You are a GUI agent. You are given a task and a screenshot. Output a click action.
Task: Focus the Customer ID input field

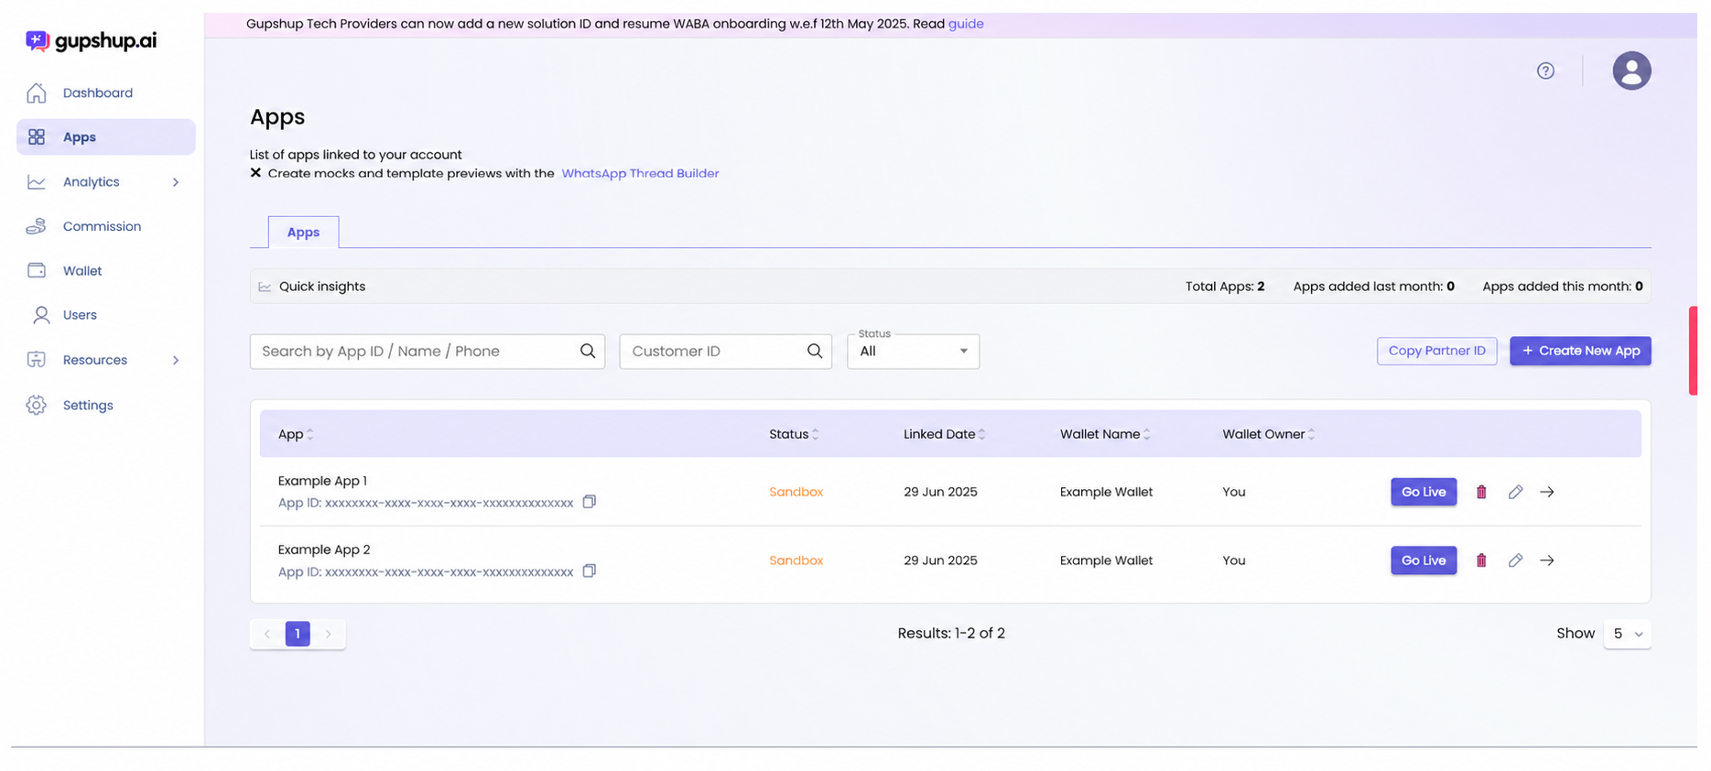click(x=725, y=352)
